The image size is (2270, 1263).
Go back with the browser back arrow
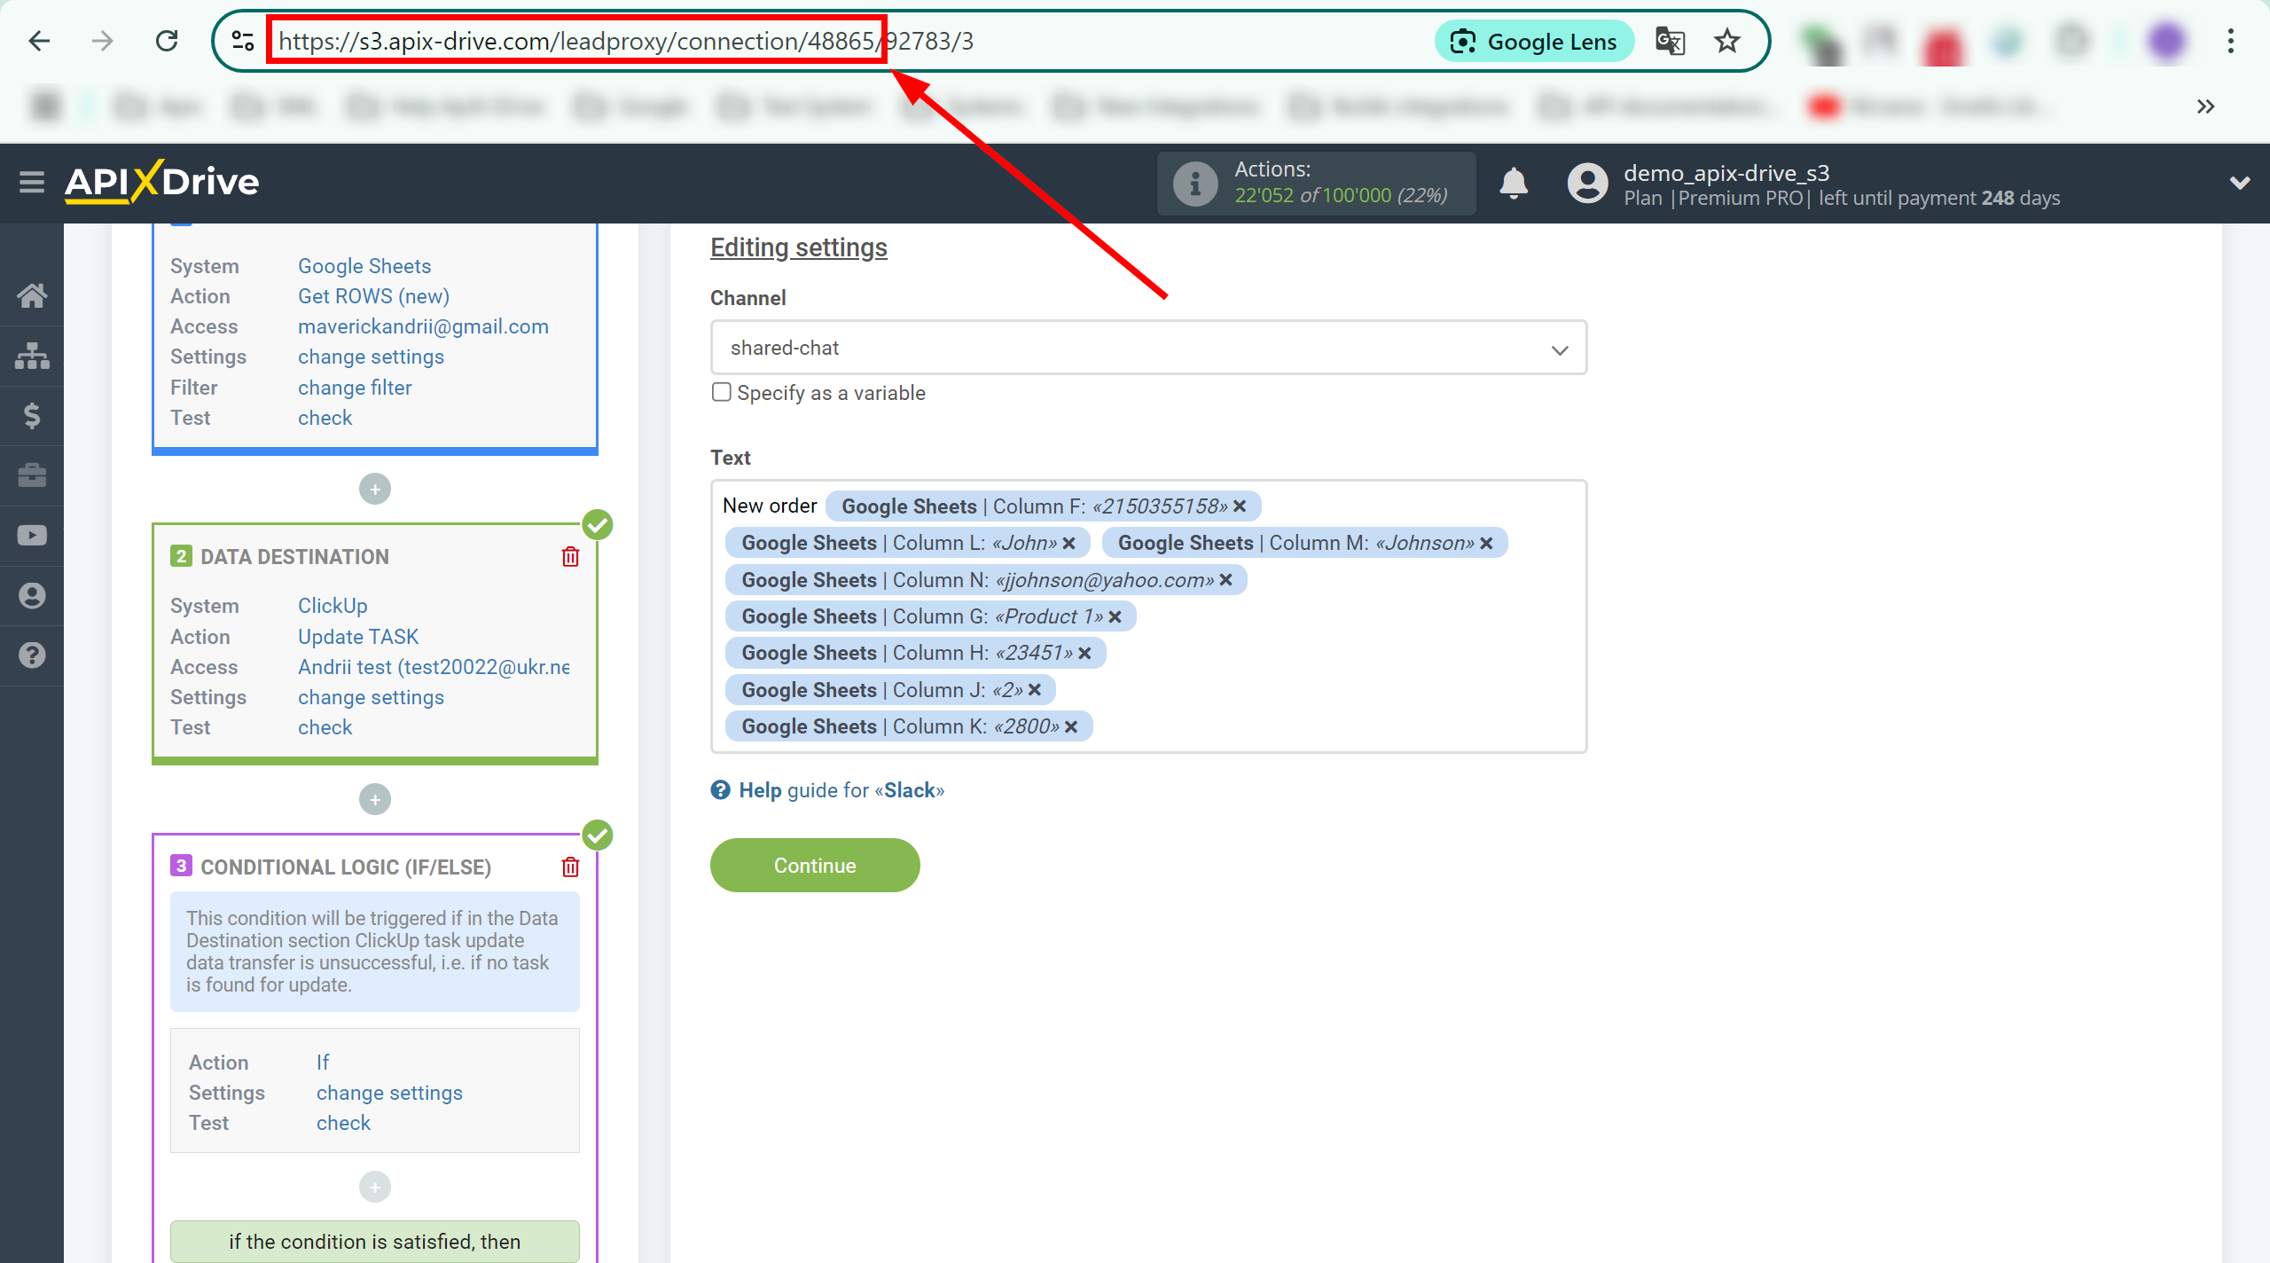point(39,41)
